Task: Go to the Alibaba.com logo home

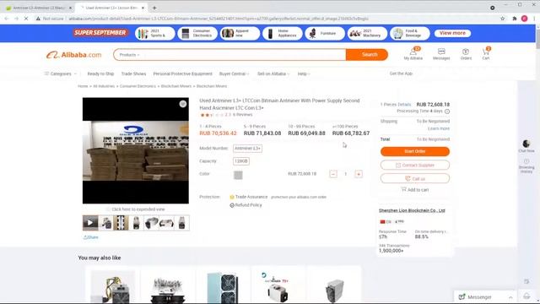Action: click(x=73, y=55)
